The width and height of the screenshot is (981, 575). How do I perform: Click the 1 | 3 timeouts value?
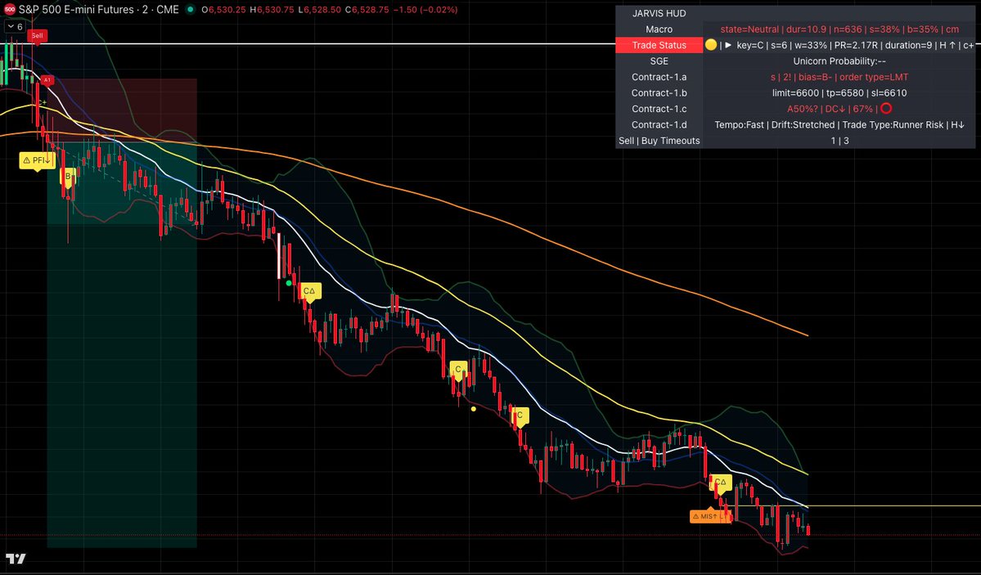[x=839, y=141]
